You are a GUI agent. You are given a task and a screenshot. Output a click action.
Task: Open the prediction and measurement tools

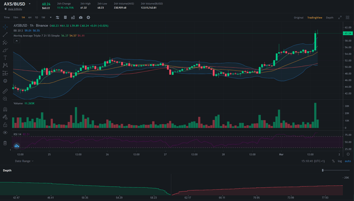click(5, 73)
